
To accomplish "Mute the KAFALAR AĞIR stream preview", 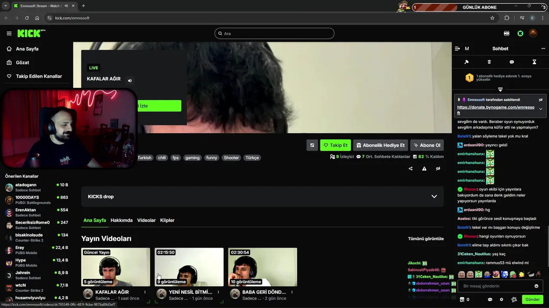I will pos(130,80).
